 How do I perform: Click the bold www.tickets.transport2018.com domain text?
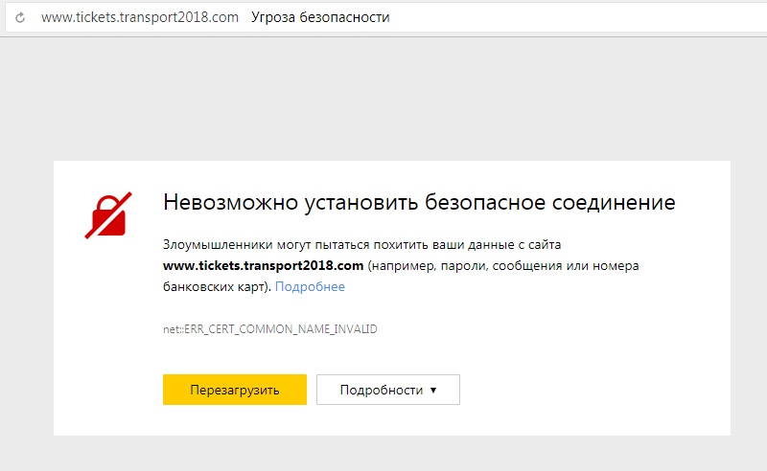(x=264, y=265)
